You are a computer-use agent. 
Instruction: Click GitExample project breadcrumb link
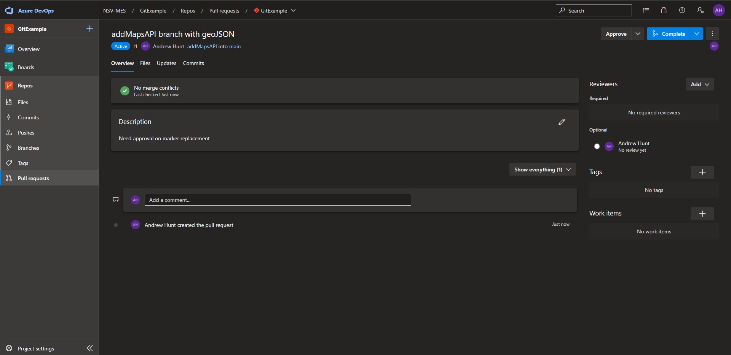tap(153, 11)
